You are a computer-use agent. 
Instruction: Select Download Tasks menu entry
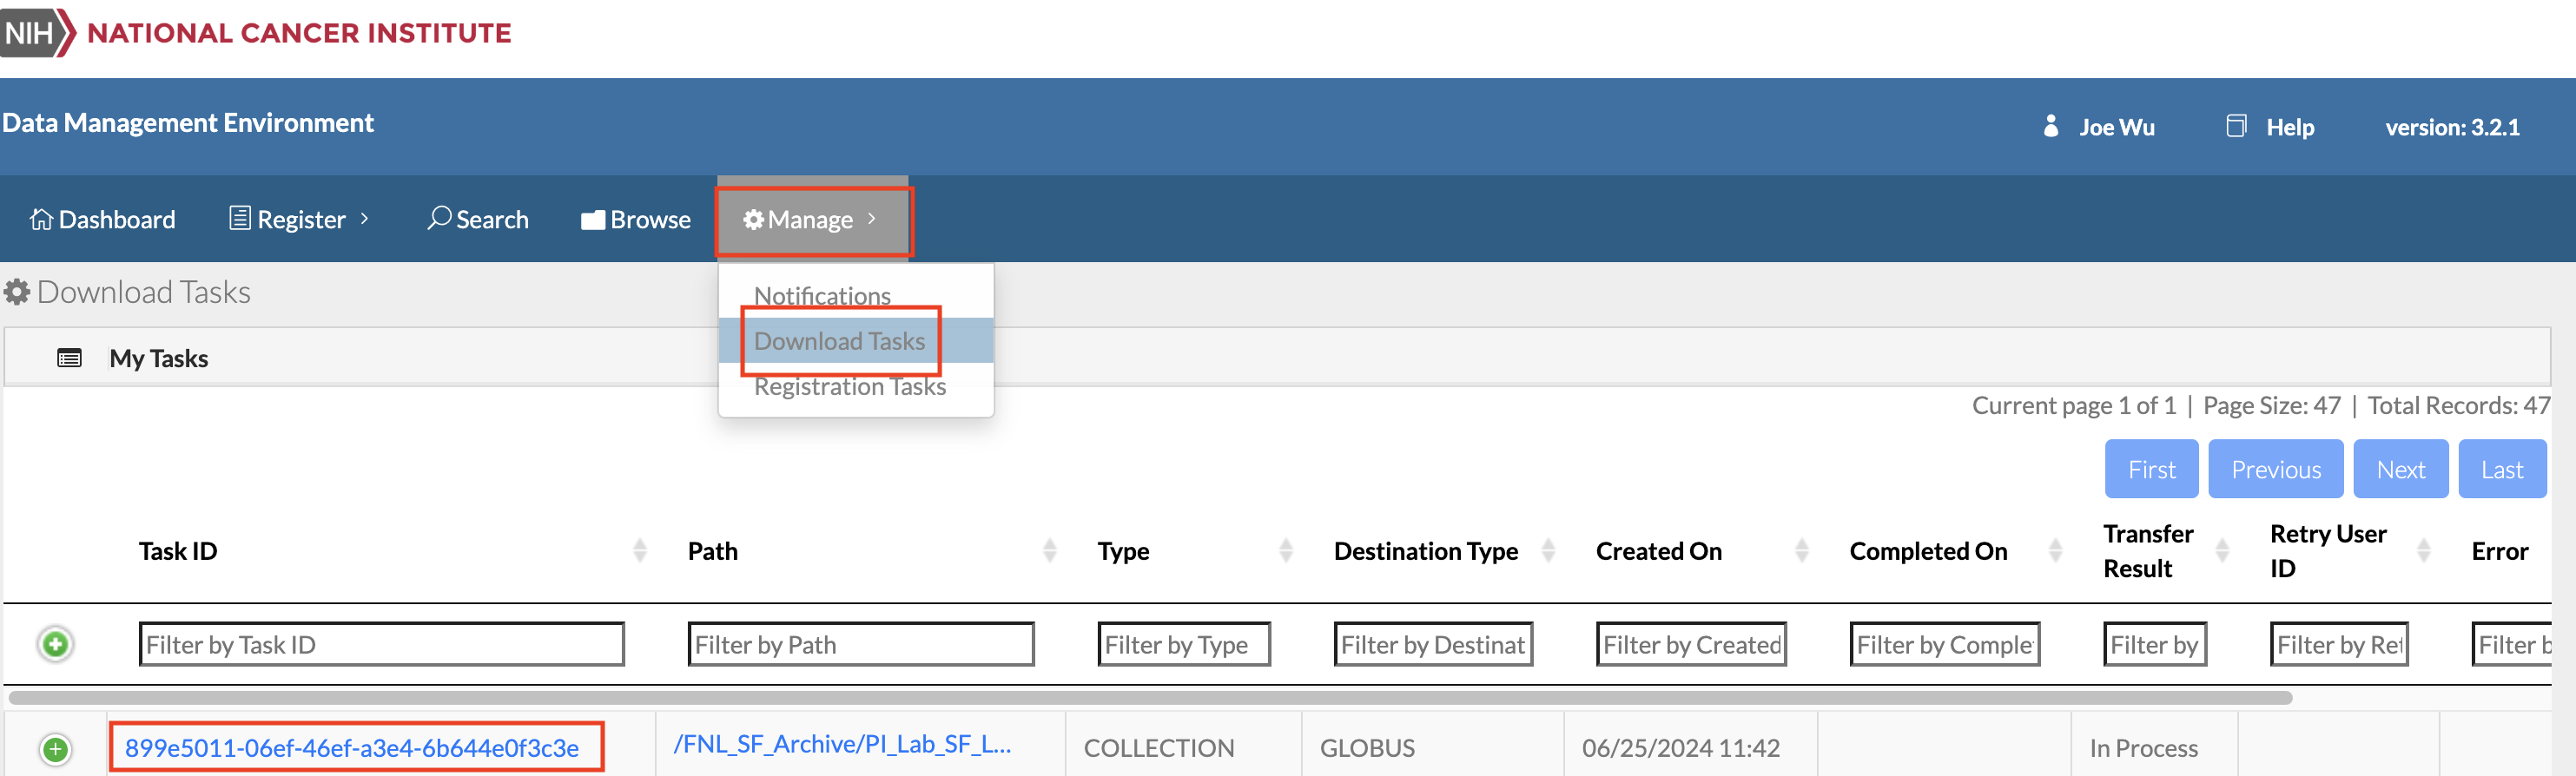tap(839, 341)
